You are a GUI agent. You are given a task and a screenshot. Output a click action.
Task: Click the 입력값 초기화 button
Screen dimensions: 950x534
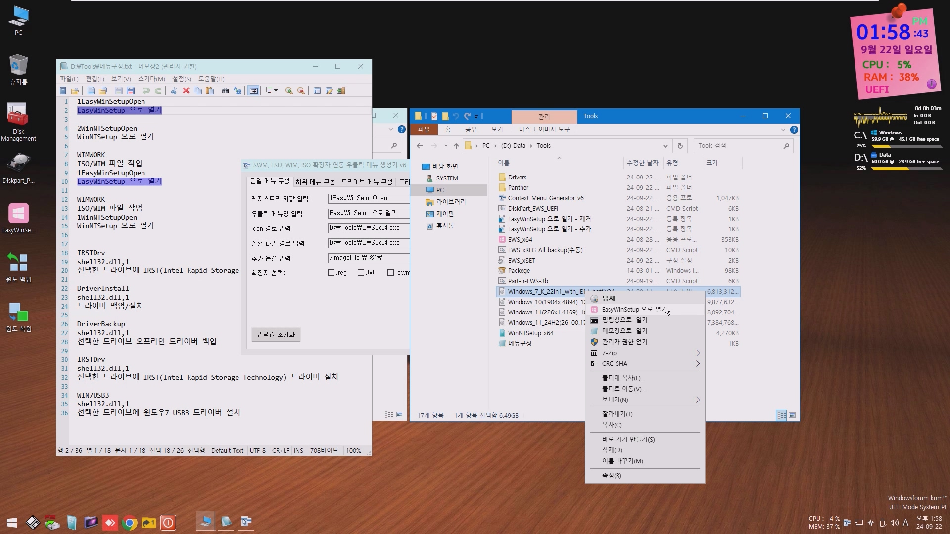coord(276,335)
